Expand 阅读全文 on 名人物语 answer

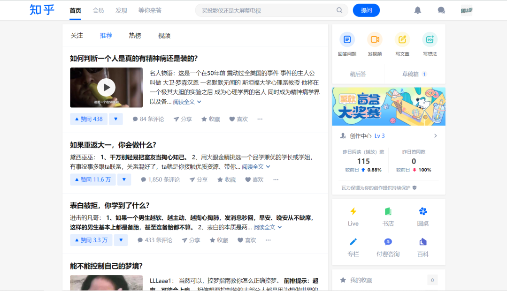coord(187,102)
